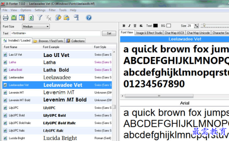The image size is (229, 141).
Task: Click the size adjust icon next to Size field
Action: pos(196,26)
